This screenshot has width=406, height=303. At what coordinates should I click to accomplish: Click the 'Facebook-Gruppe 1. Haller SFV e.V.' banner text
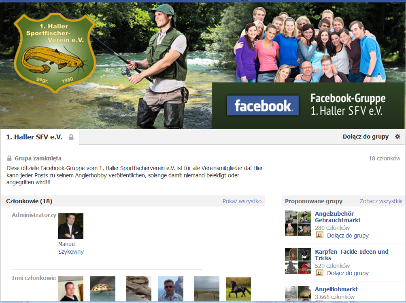tap(348, 105)
